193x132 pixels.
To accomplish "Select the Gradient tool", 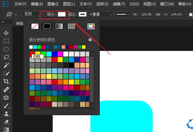I will click(6, 130).
